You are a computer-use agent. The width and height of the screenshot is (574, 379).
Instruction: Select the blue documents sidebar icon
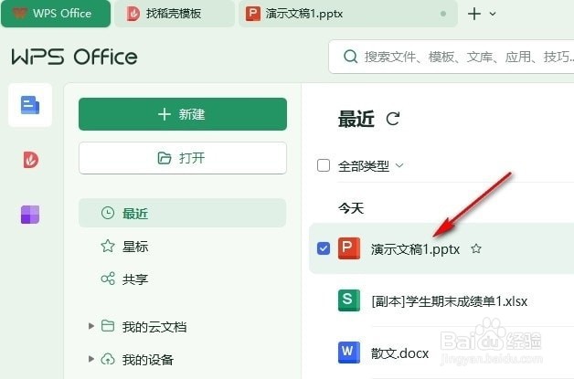[x=30, y=105]
